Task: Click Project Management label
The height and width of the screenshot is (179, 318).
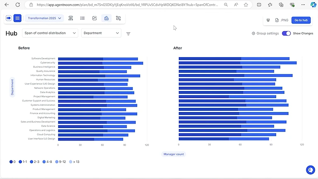Action: (x=44, y=96)
